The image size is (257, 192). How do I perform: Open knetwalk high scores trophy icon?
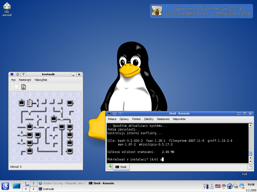[24, 87]
